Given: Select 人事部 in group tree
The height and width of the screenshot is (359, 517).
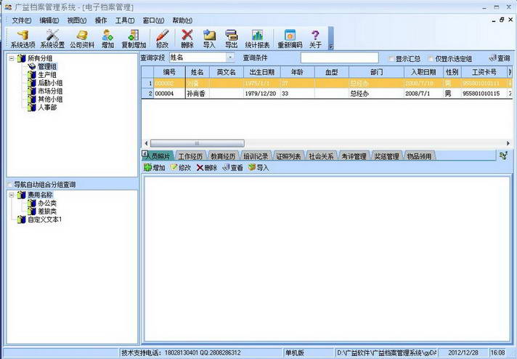Looking at the screenshot, I should pyautogui.click(x=47, y=108).
